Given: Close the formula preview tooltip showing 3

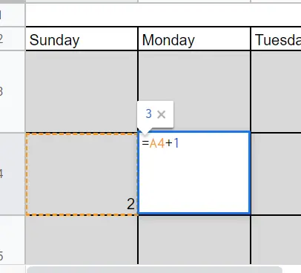Looking at the screenshot, I should (162, 114).
